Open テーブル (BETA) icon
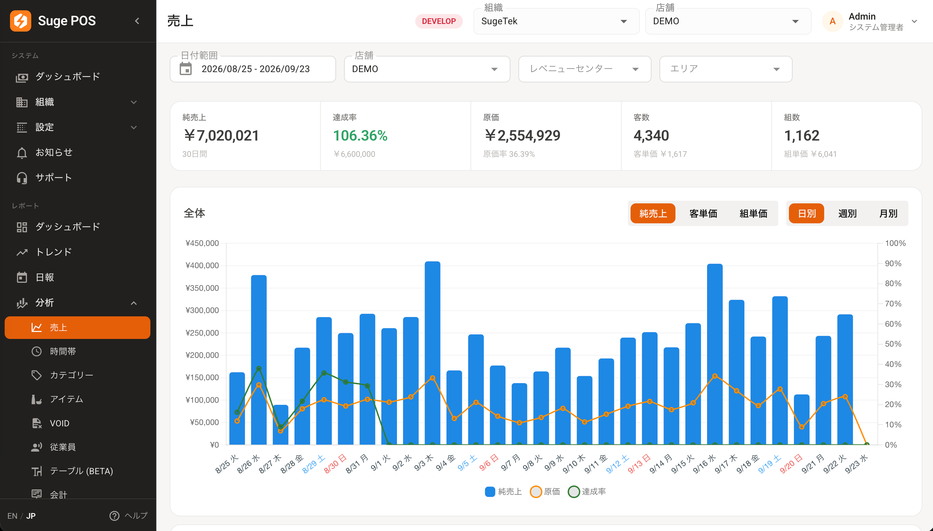 pos(37,471)
